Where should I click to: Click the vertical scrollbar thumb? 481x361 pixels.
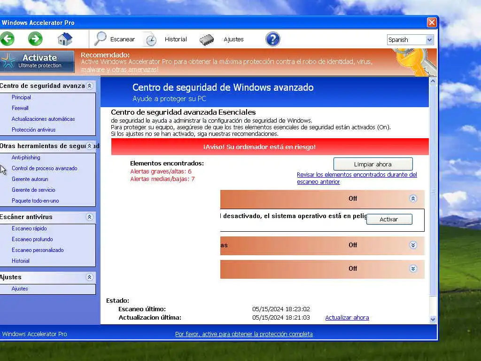433,190
